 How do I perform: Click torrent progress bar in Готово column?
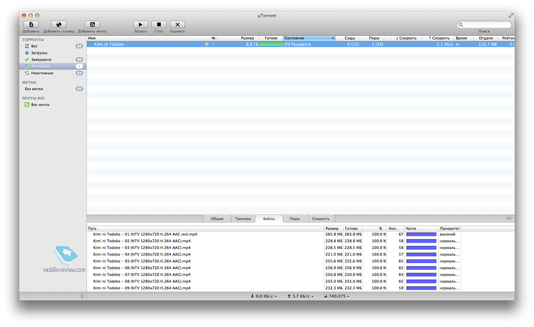pos(271,44)
